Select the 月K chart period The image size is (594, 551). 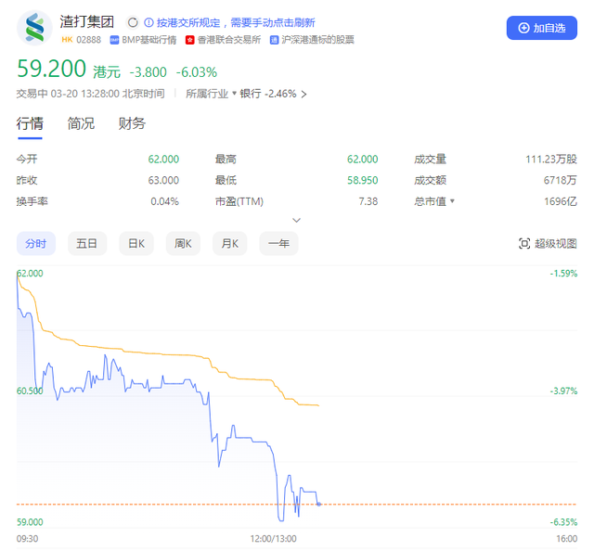230,244
